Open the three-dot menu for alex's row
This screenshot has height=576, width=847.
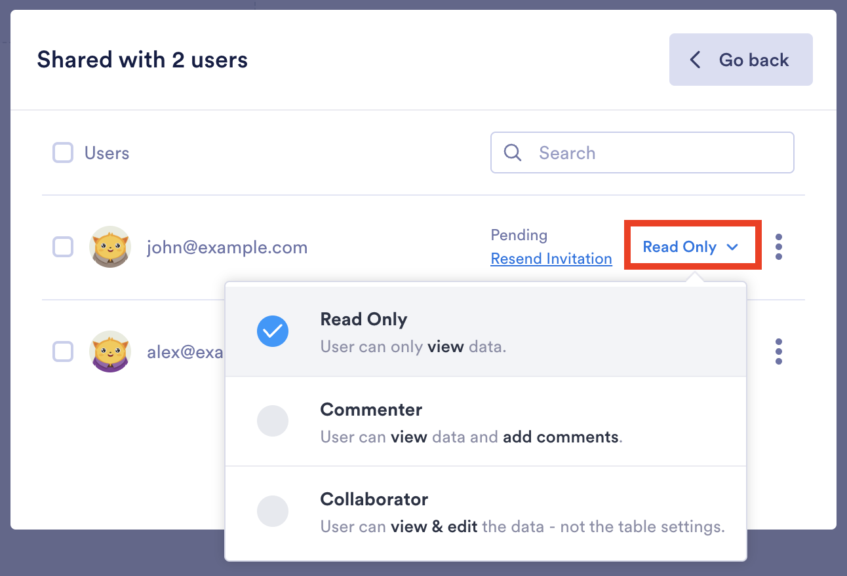[x=778, y=351]
